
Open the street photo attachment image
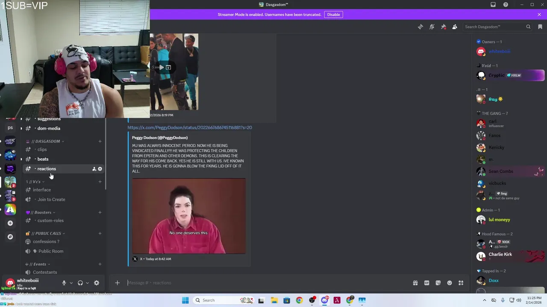174,72
